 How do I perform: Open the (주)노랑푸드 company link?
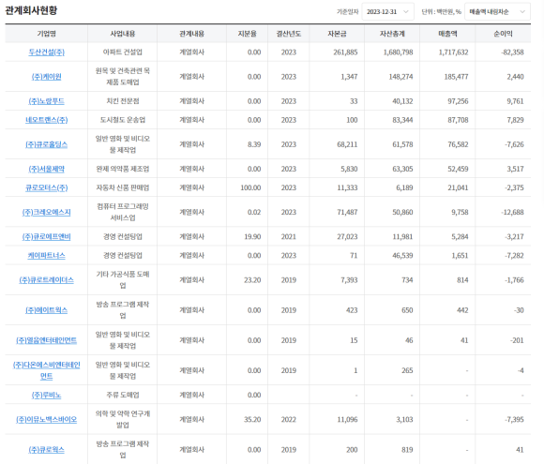click(x=47, y=101)
